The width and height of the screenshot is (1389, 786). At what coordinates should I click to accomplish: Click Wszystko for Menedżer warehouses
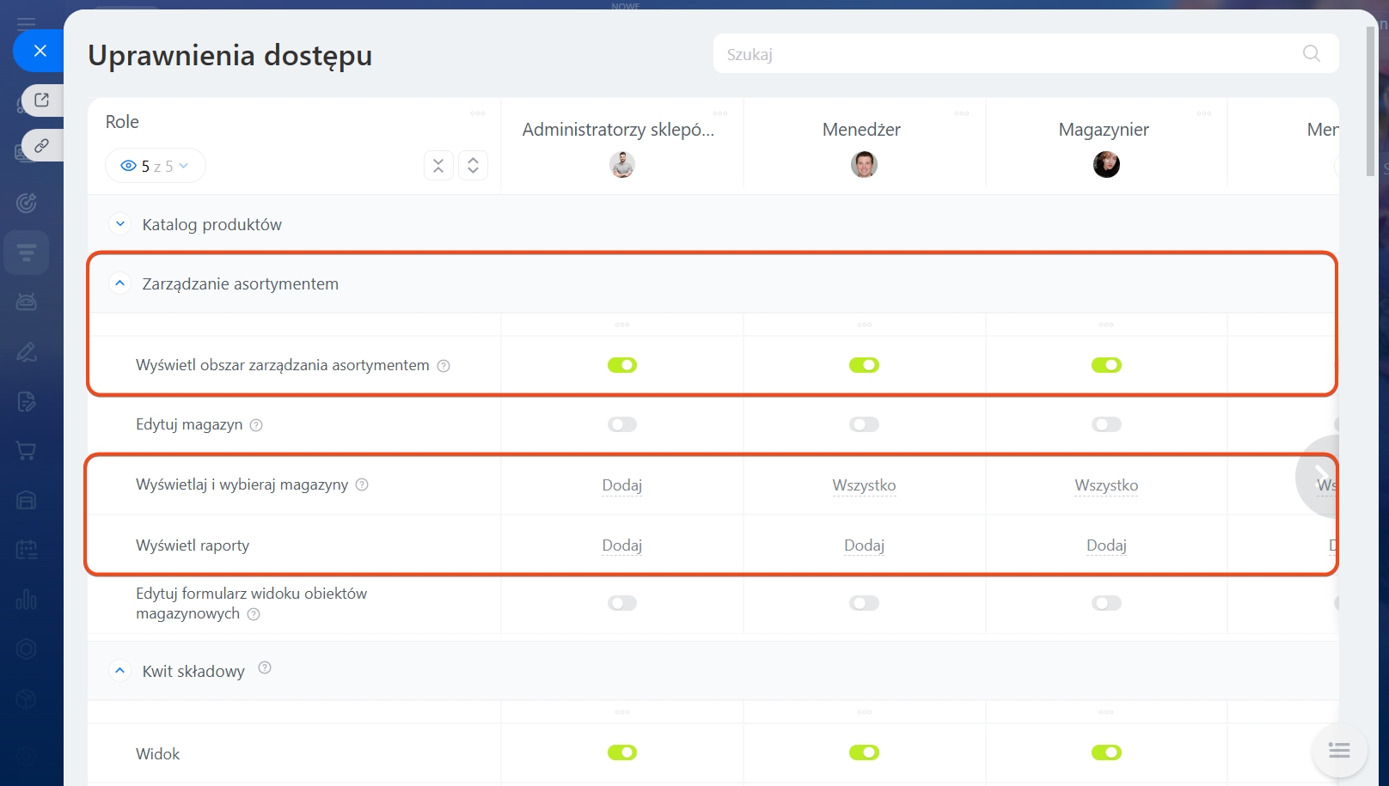[x=864, y=485]
